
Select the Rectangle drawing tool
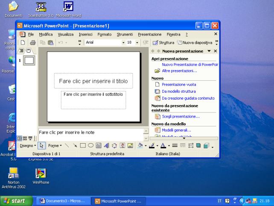coord(83,145)
